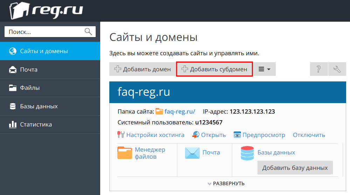Open the Почта link in domain panel
Screen dimensions: 350x195
211,152
